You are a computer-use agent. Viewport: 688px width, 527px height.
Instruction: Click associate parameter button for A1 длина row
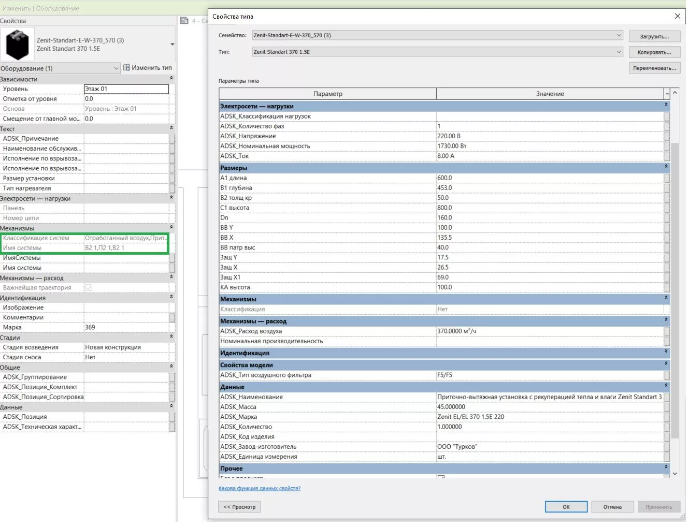click(667, 178)
